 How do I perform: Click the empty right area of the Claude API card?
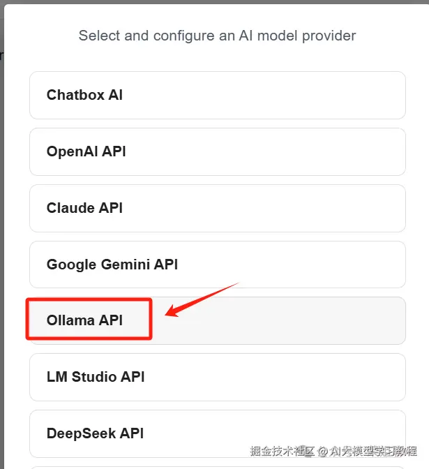[x=314, y=208]
